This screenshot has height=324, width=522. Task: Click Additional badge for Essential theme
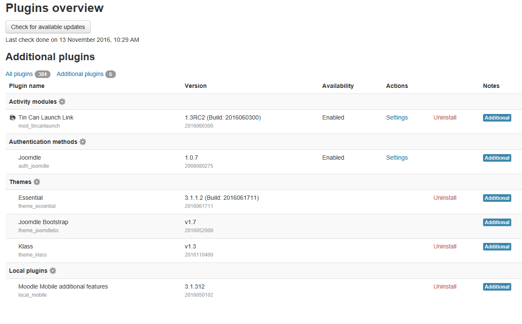coord(497,198)
